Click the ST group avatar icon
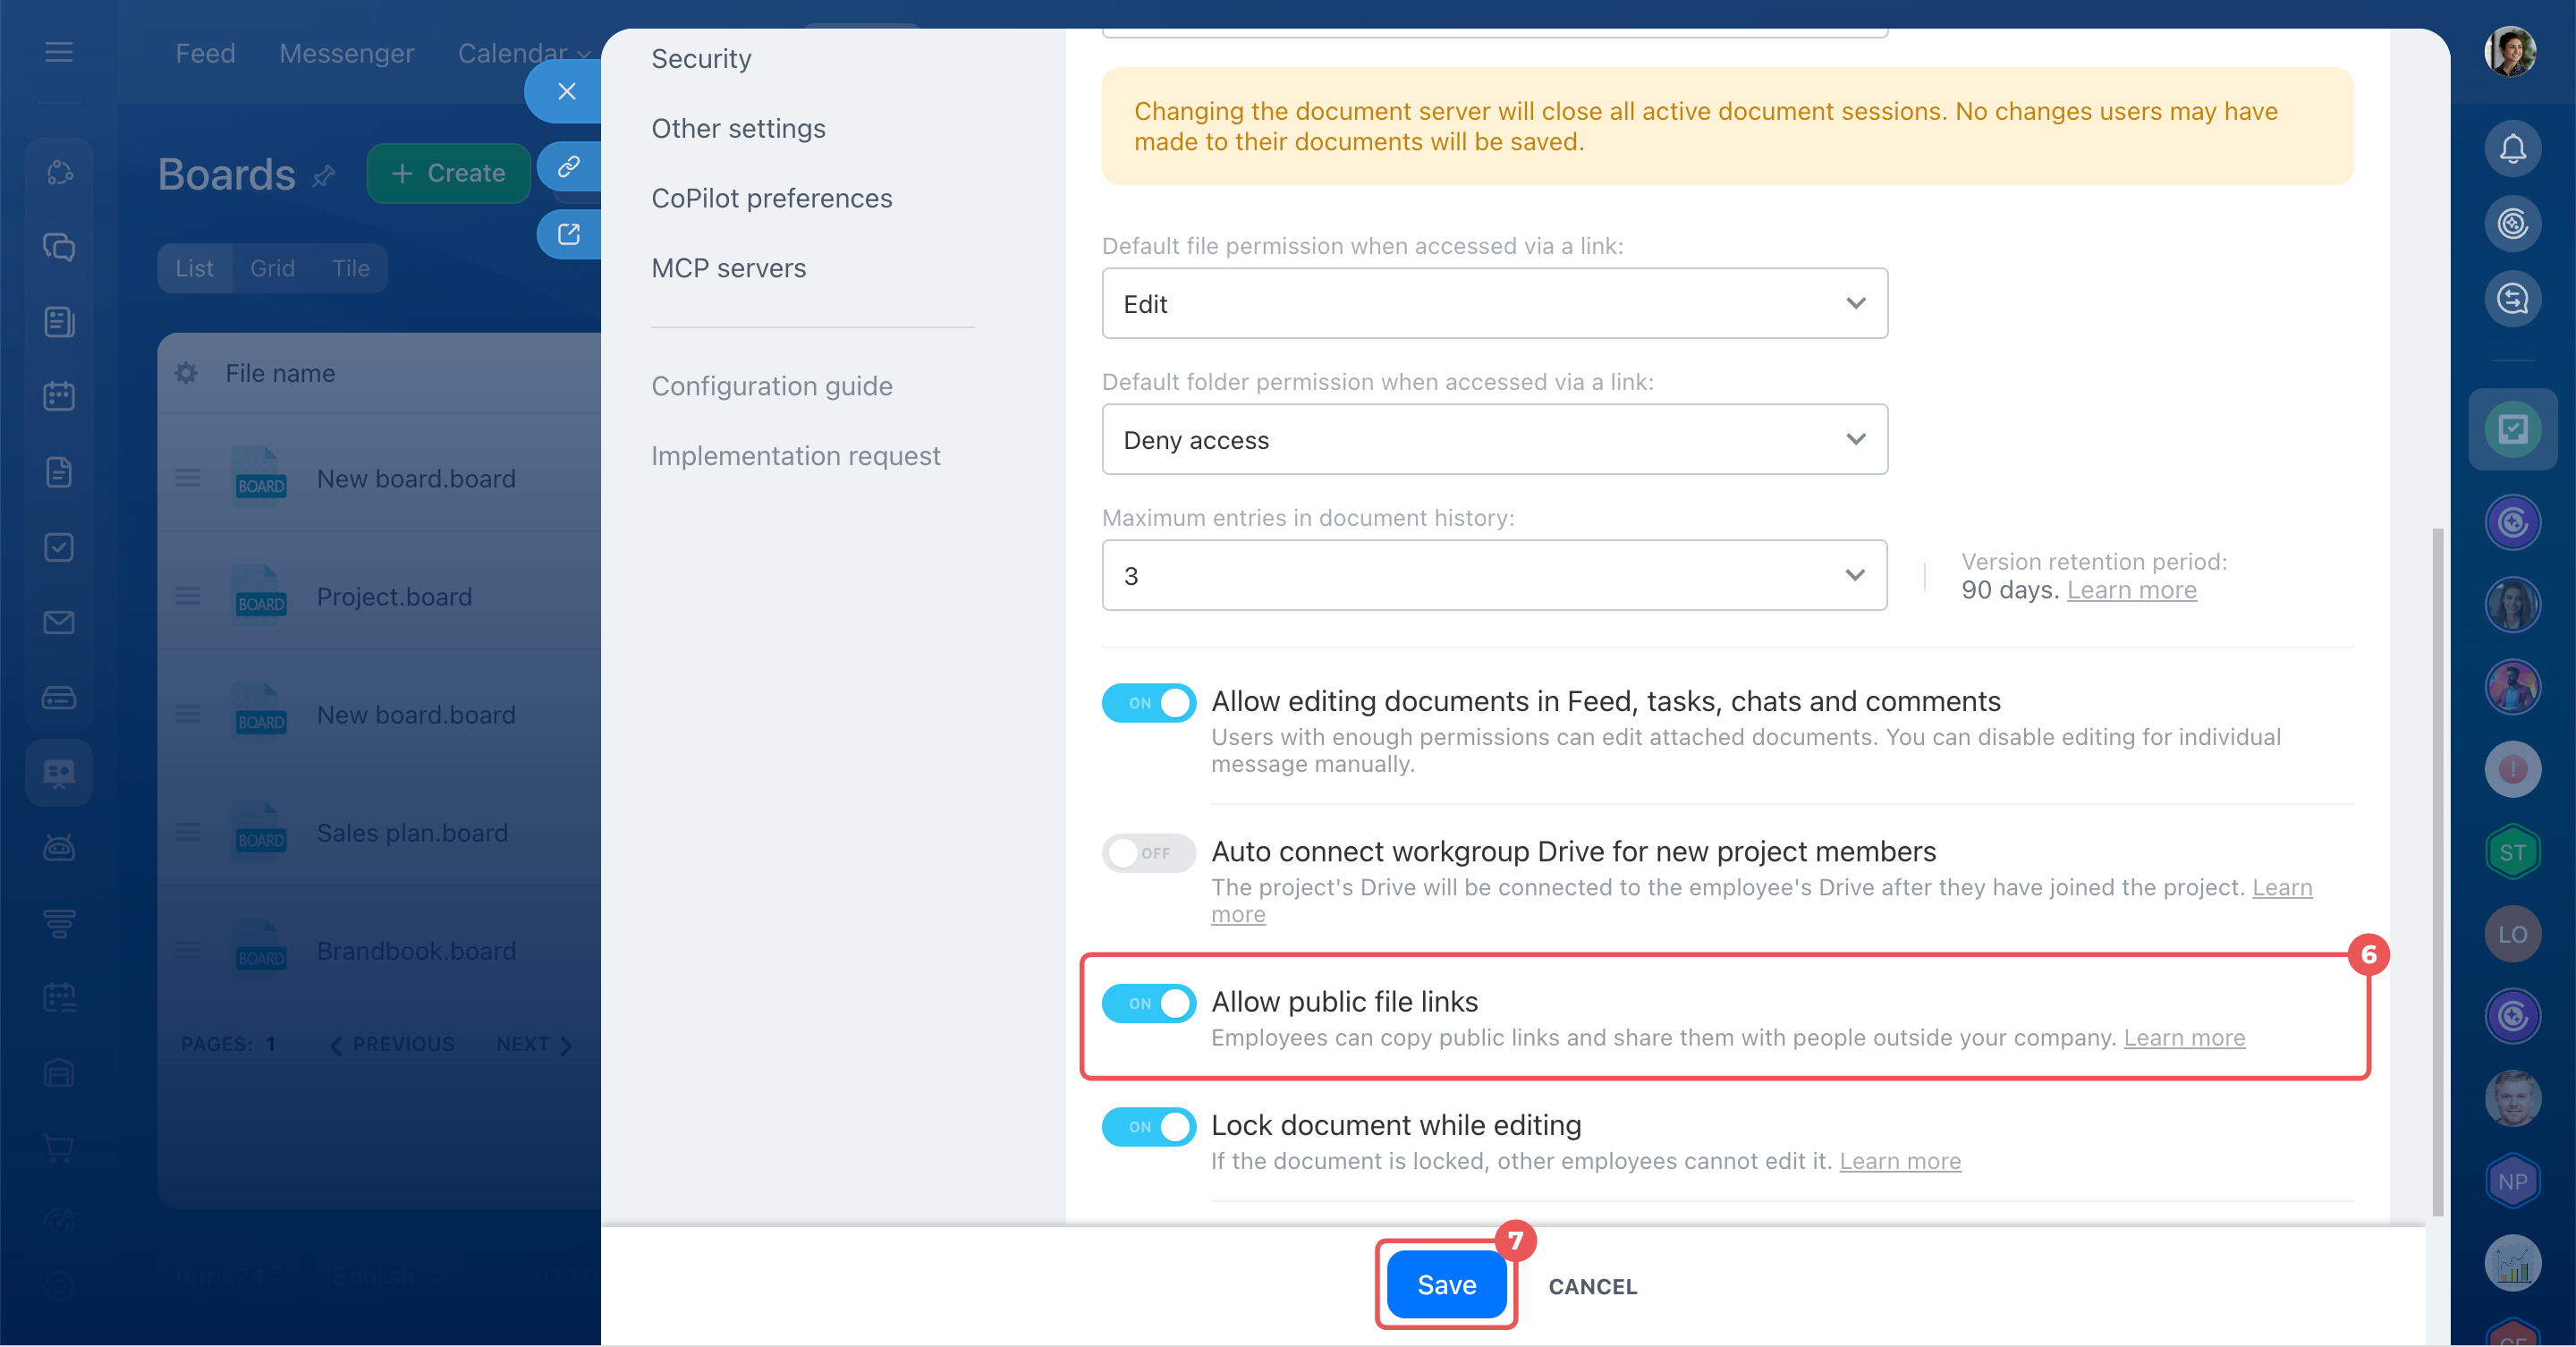The height and width of the screenshot is (1347, 2576). point(2512,852)
